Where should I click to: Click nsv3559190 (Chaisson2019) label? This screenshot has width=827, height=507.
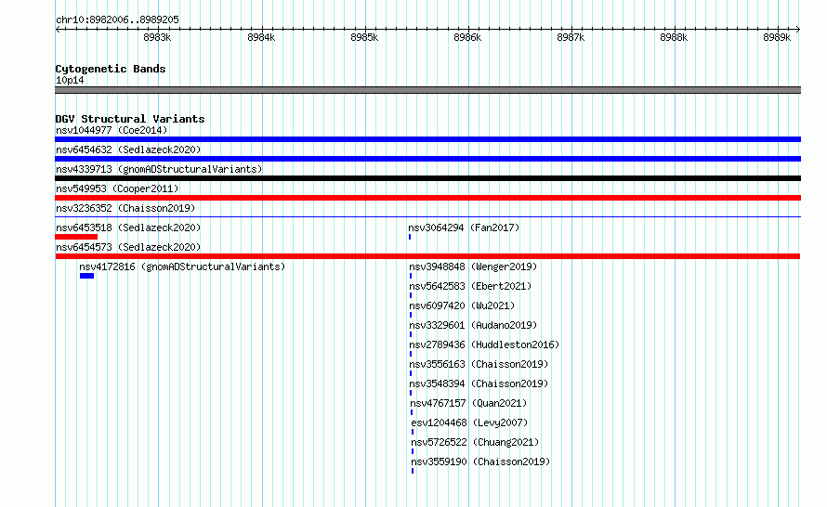pos(480,461)
